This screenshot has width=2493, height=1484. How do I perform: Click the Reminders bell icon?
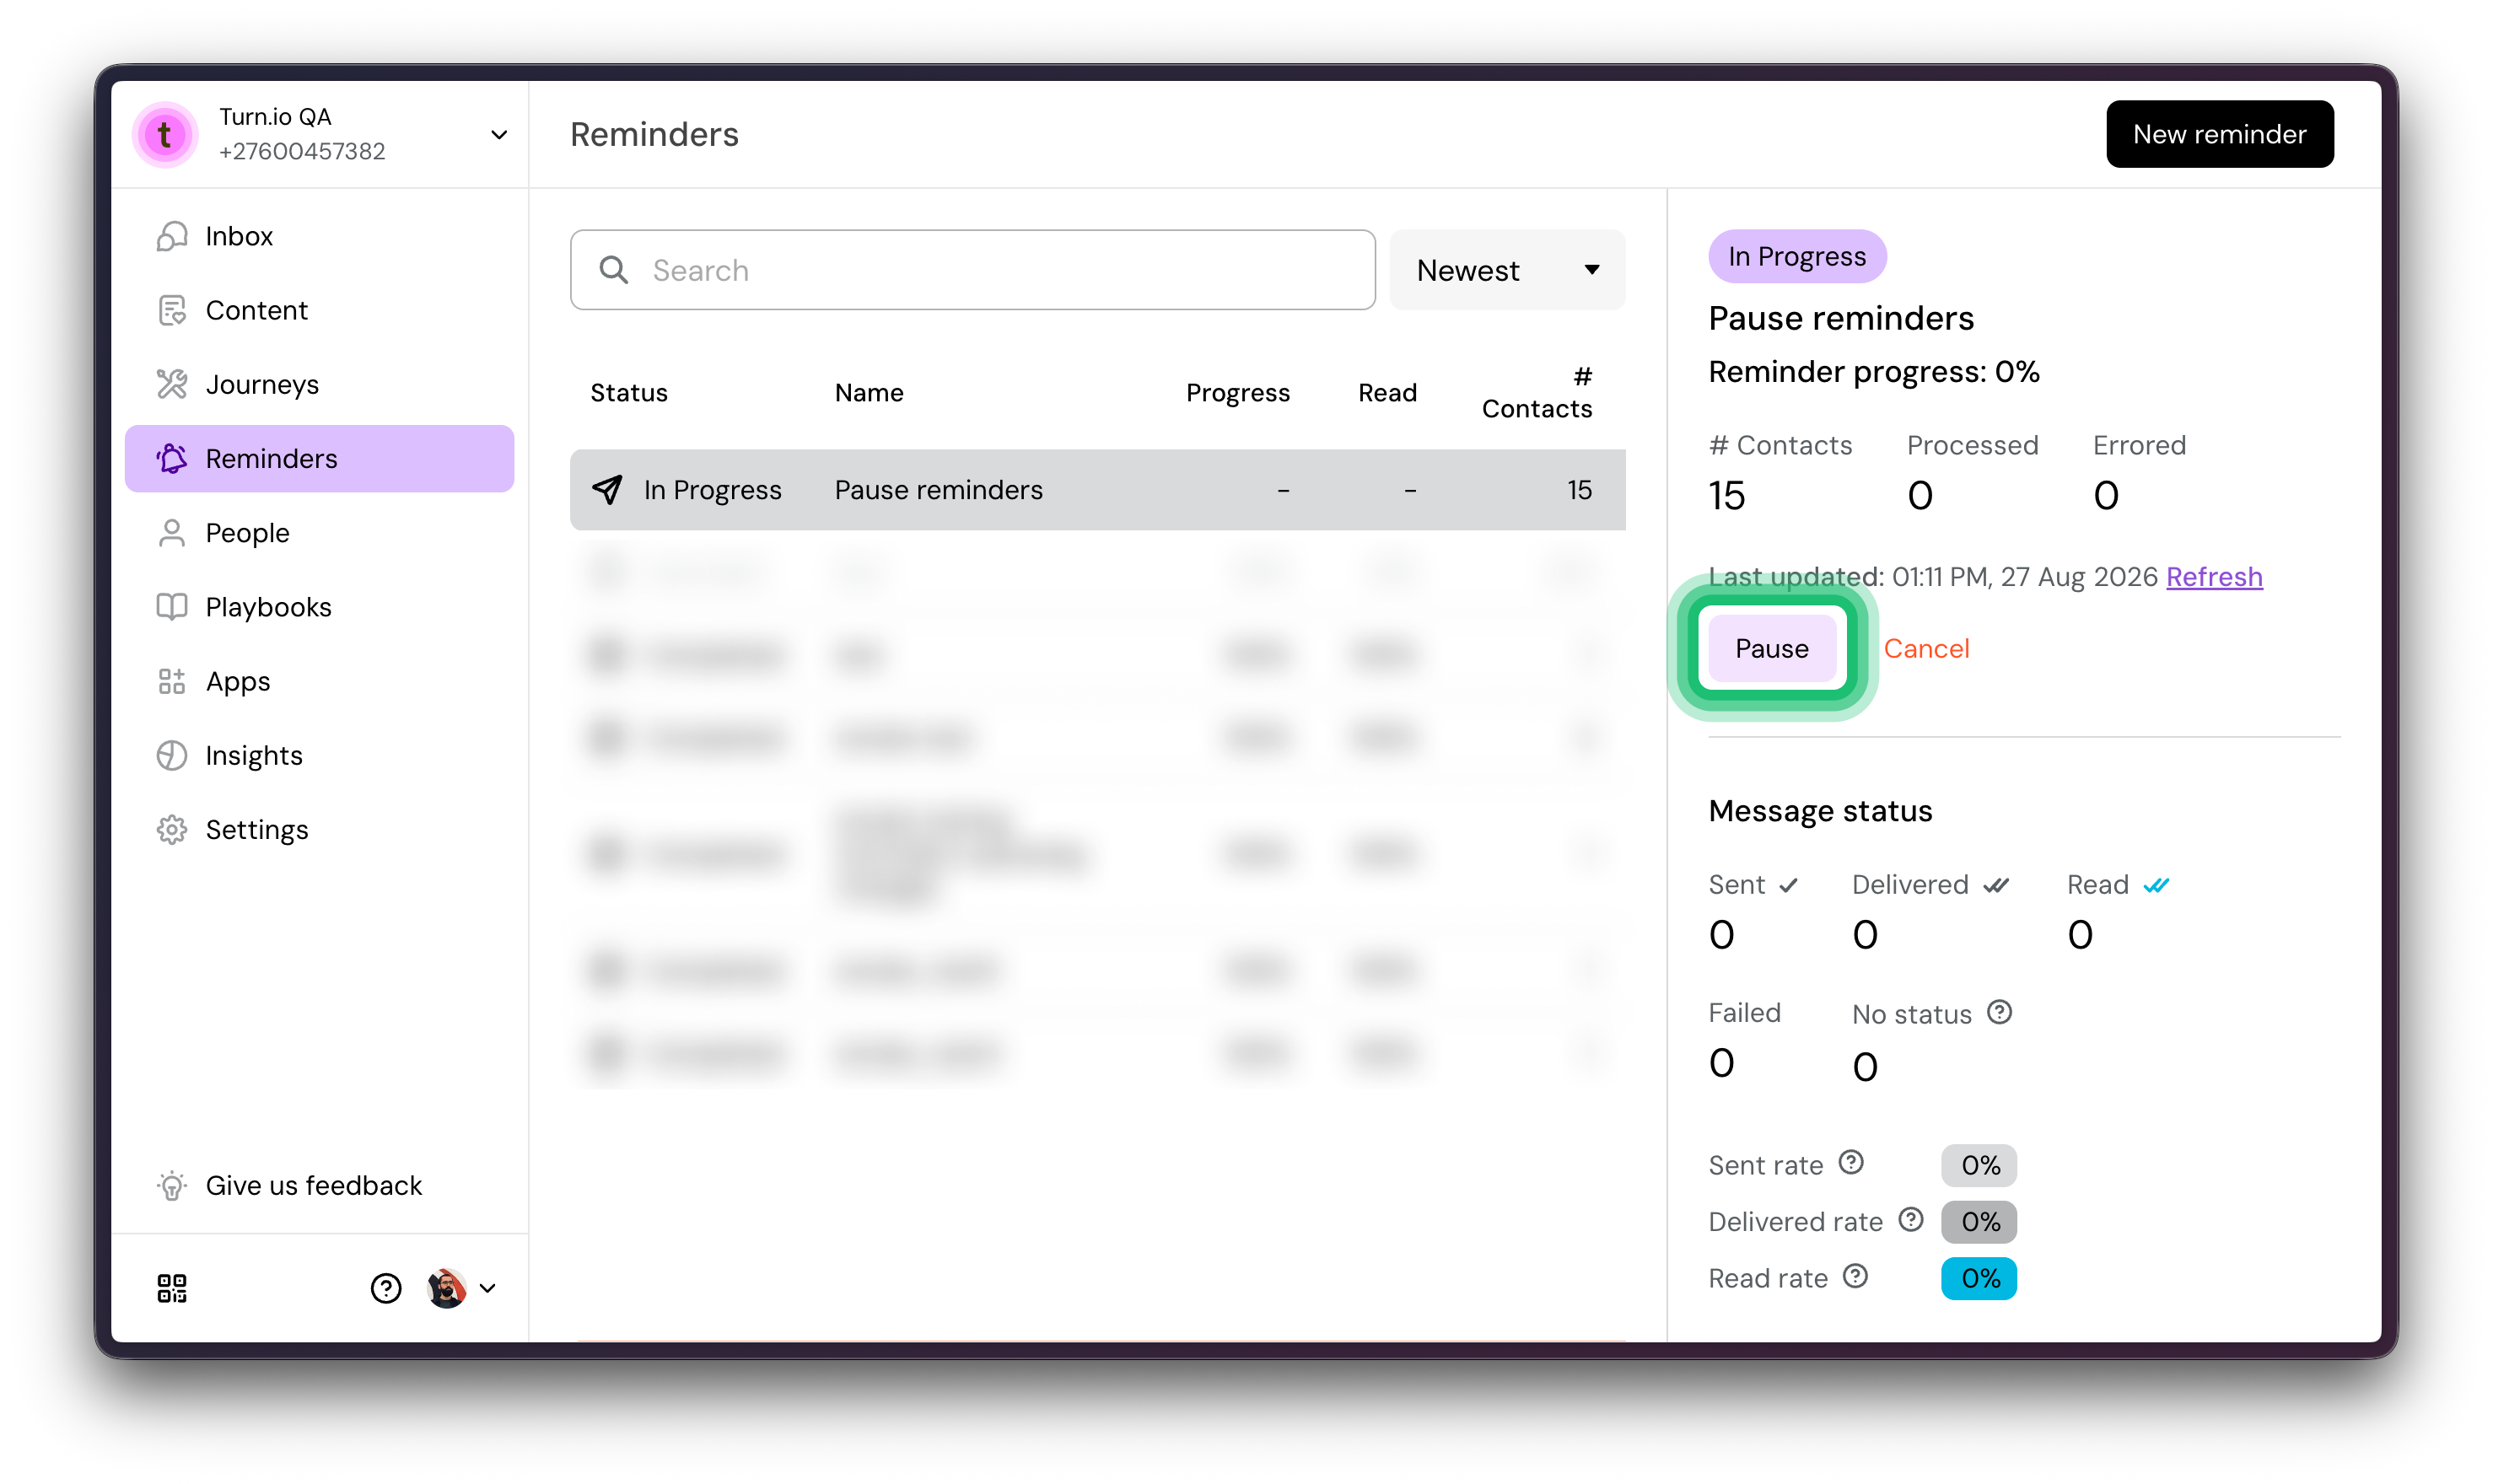point(172,458)
